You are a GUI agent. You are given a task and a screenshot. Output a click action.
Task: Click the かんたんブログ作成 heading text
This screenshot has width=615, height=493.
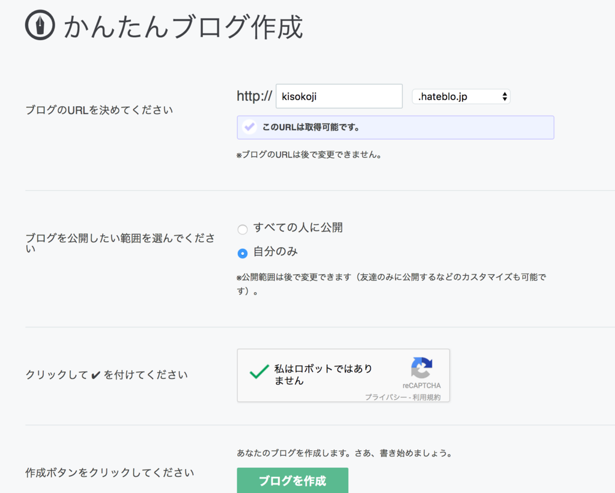(x=183, y=27)
